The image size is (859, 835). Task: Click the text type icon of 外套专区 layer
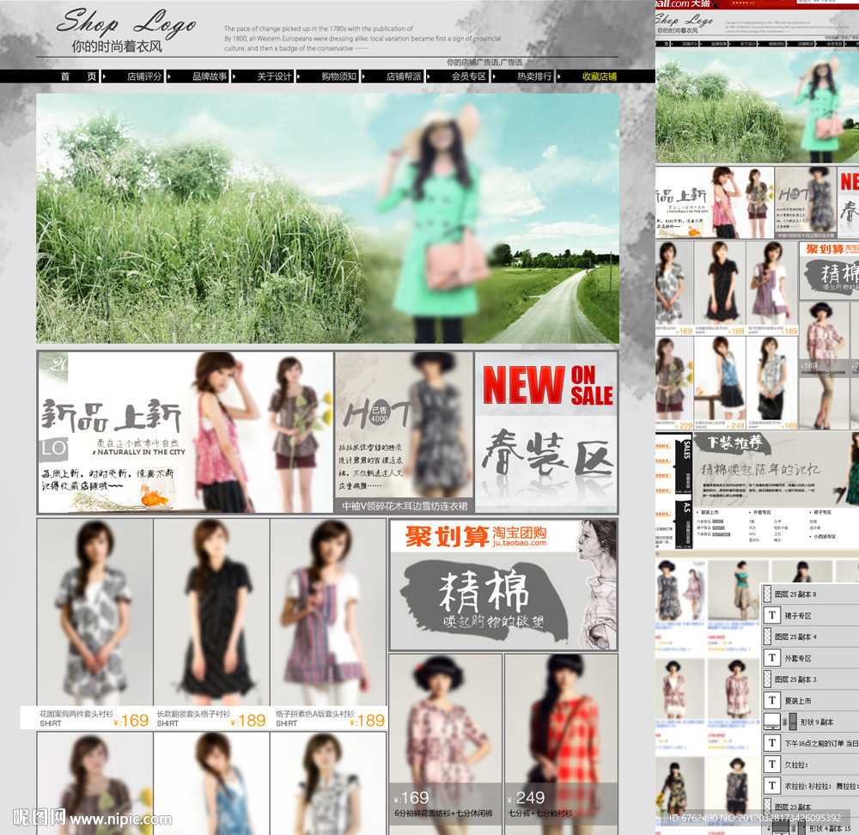tap(772, 658)
